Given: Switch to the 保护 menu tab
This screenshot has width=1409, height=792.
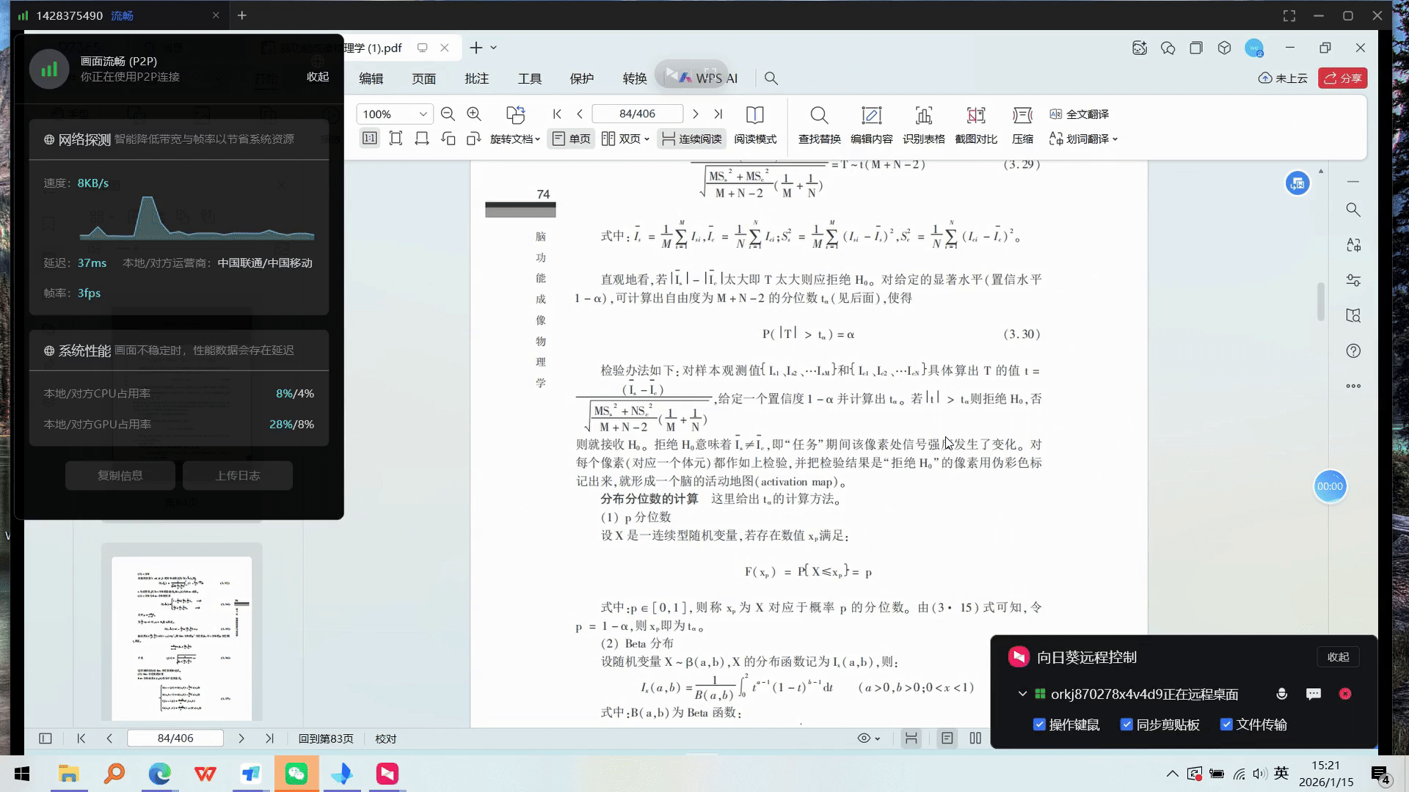Looking at the screenshot, I should point(581,78).
